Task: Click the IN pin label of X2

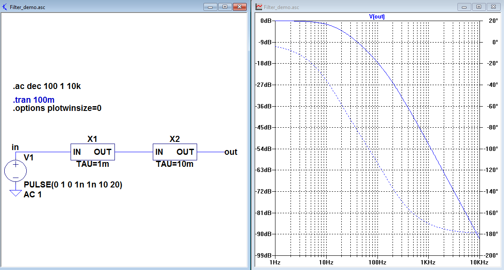Action: (x=159, y=152)
